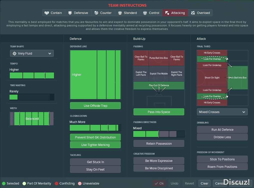This screenshot has height=188, width=254.
Task: Click the Conflicting legend entry
Action: (65, 184)
